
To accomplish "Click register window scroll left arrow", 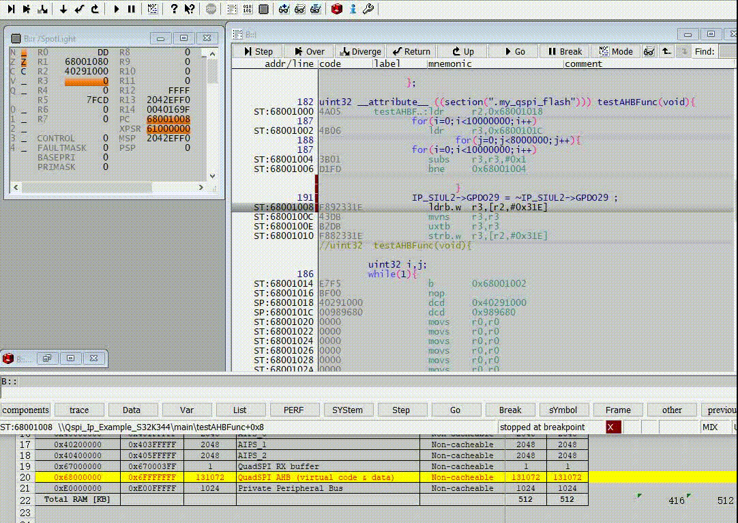I will (x=16, y=187).
